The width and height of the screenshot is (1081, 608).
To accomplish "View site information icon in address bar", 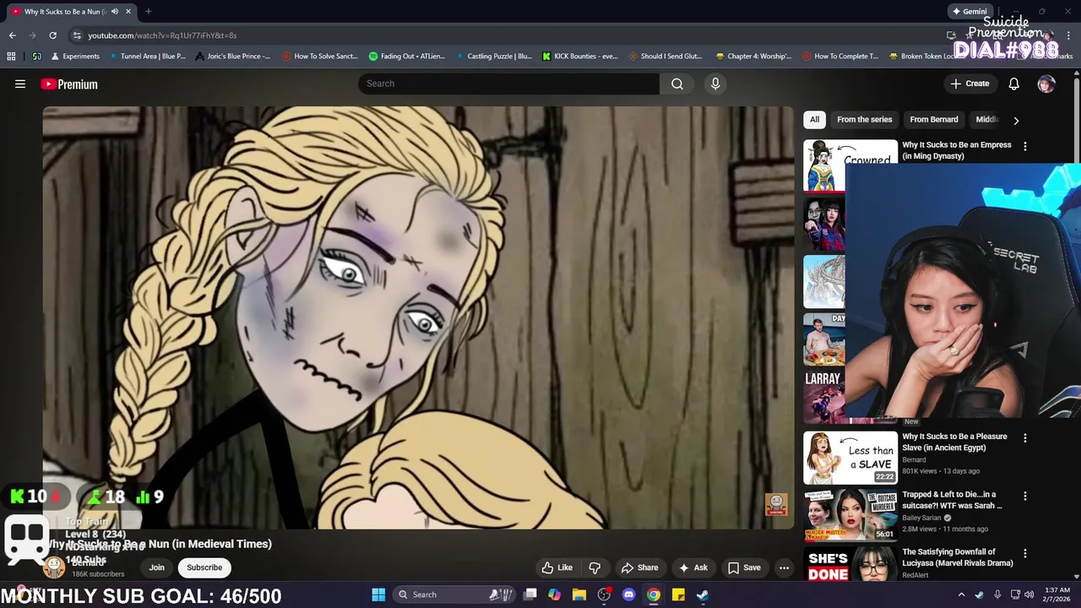I will click(x=77, y=35).
